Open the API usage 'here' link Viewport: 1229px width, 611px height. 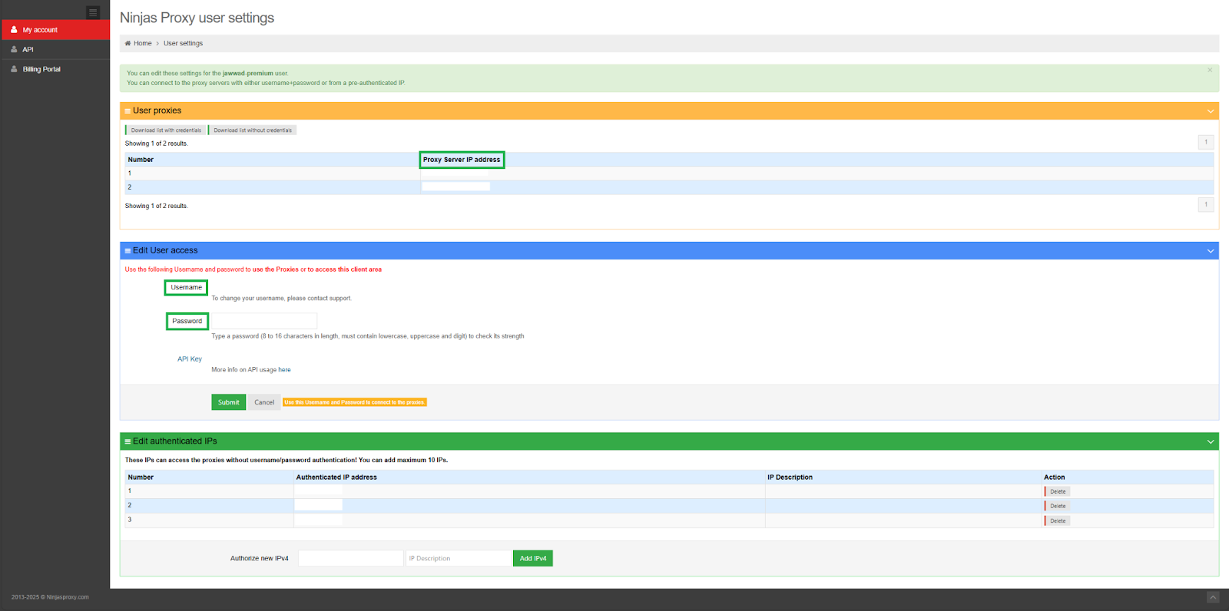pos(284,370)
